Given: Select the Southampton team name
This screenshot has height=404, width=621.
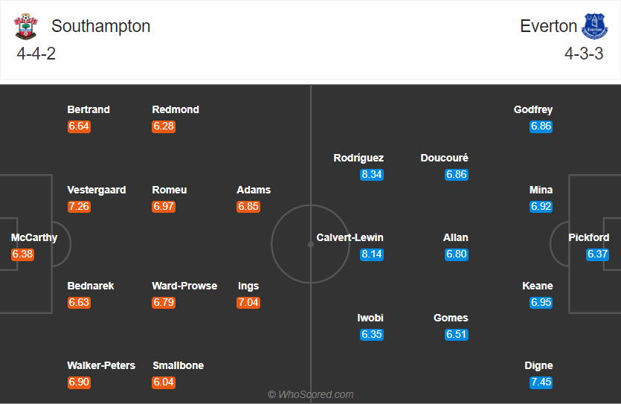Looking at the screenshot, I should [100, 26].
